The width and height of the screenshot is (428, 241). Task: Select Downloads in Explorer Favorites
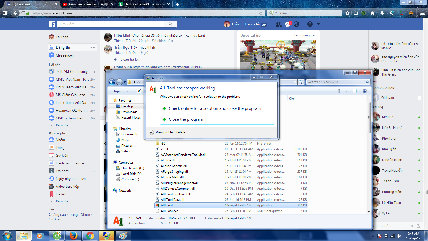coord(129,112)
